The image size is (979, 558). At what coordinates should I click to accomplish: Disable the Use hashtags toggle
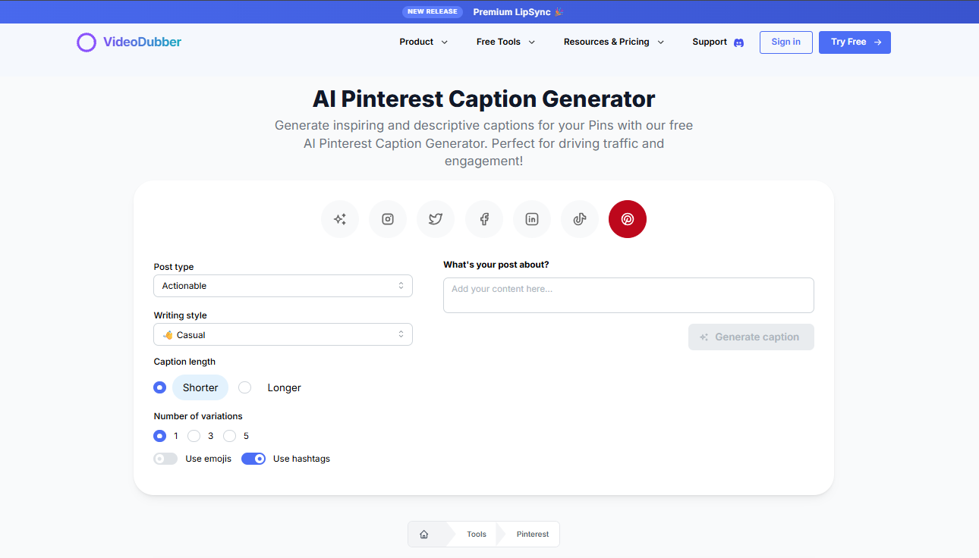pos(253,459)
